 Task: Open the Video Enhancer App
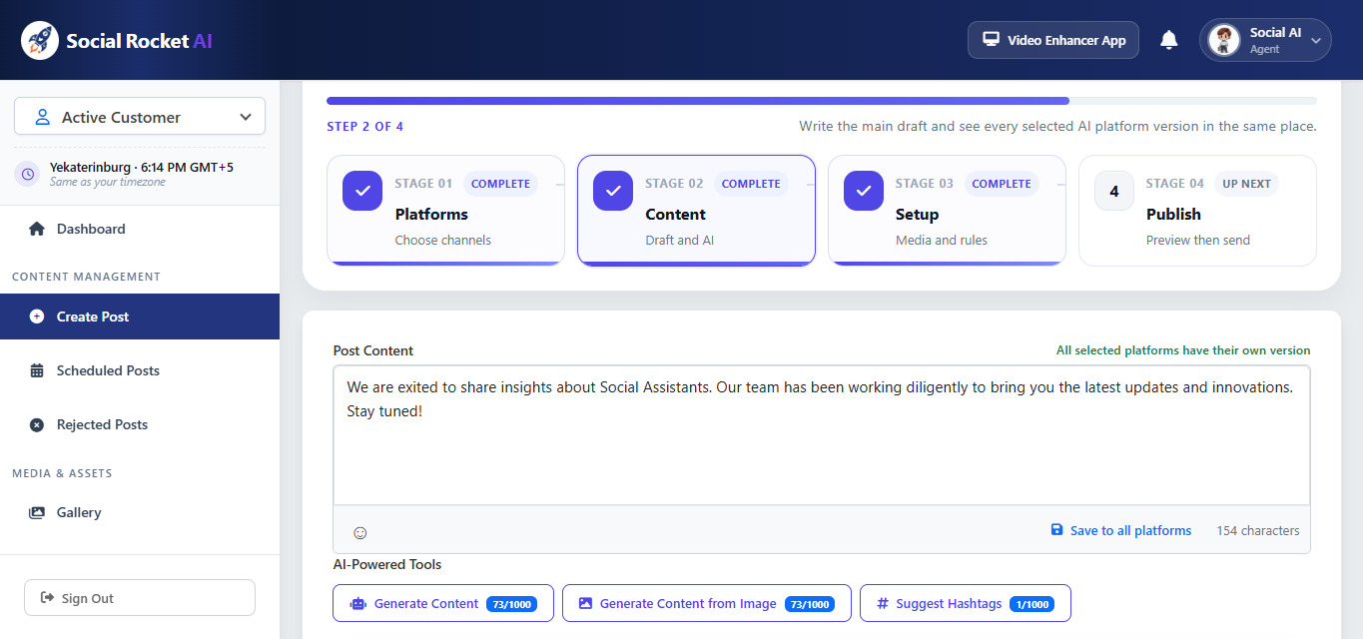pyautogui.click(x=1053, y=40)
